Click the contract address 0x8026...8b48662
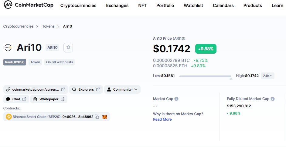Viewport: 286px width, 147px height. point(78,117)
